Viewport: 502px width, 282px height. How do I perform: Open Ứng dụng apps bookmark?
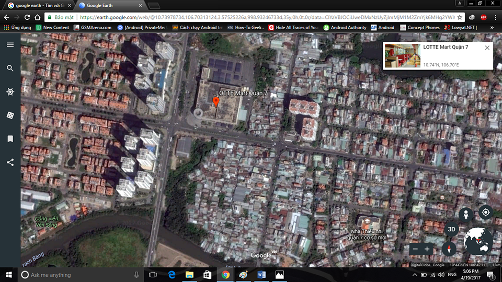pyautogui.click(x=17, y=28)
